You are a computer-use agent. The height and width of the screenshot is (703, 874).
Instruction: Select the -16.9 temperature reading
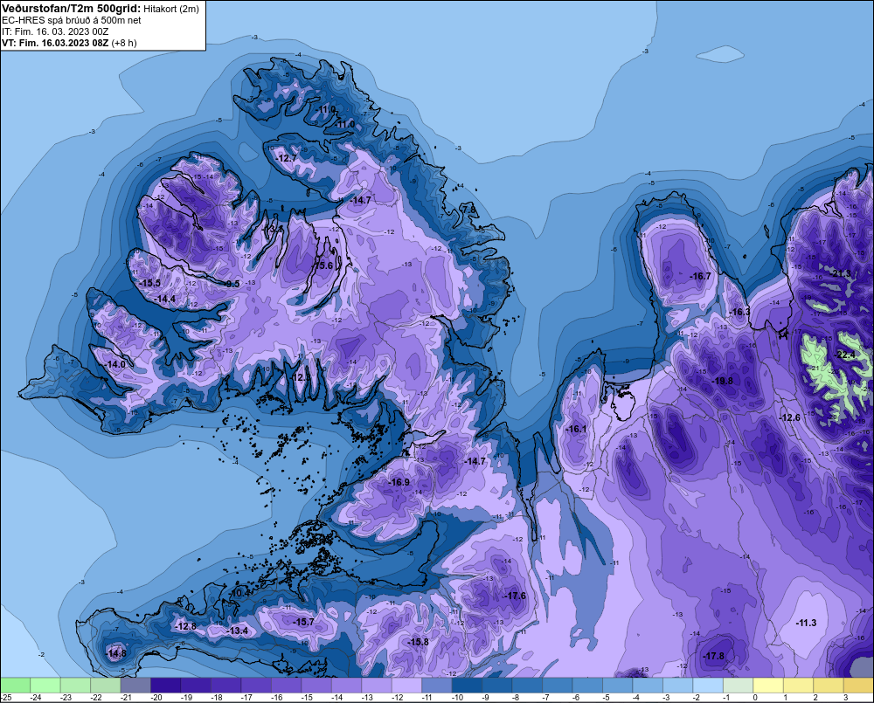coord(399,482)
